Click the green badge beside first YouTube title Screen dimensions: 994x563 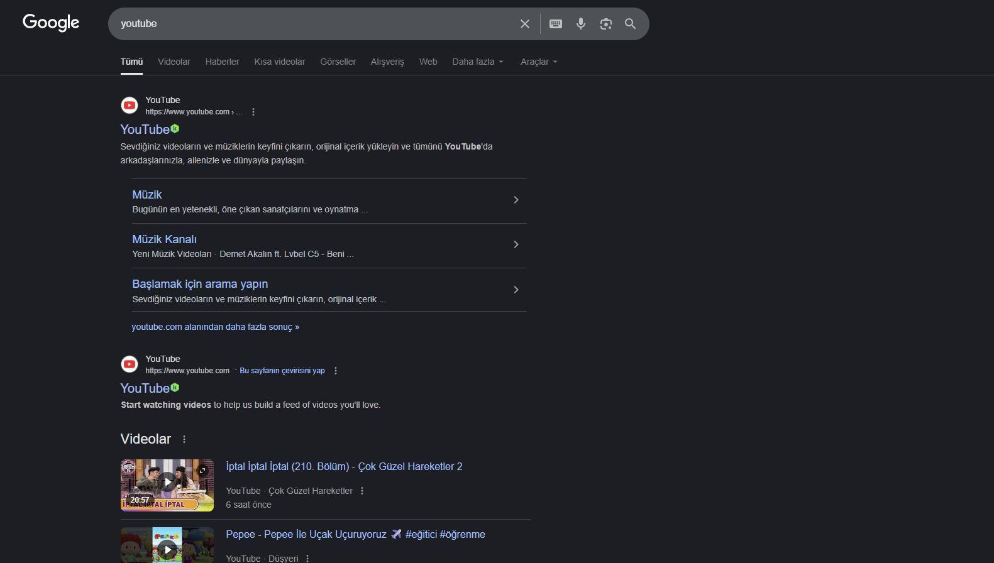pyautogui.click(x=175, y=128)
